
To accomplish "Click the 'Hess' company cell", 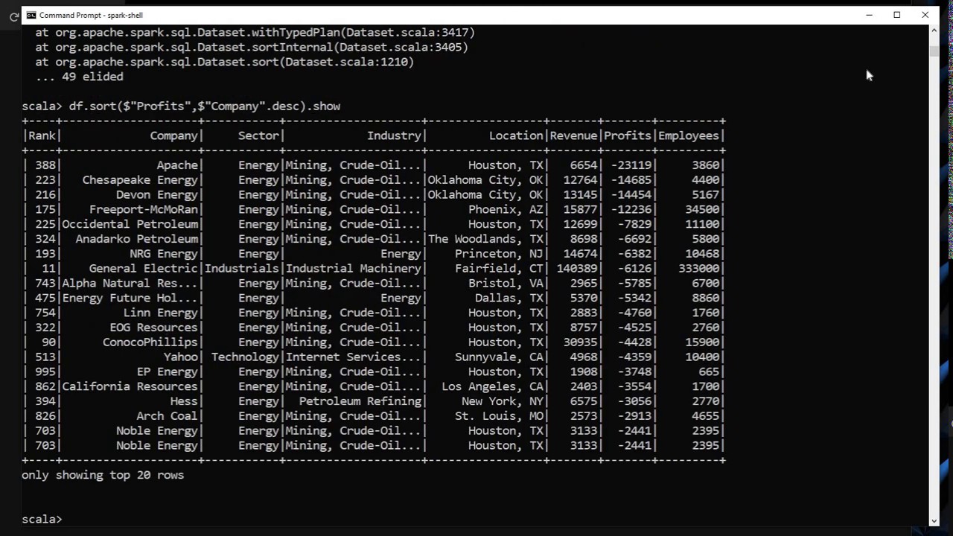I will click(x=184, y=401).
